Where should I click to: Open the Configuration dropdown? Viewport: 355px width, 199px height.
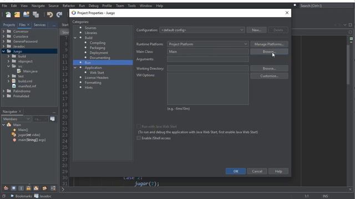click(242, 30)
